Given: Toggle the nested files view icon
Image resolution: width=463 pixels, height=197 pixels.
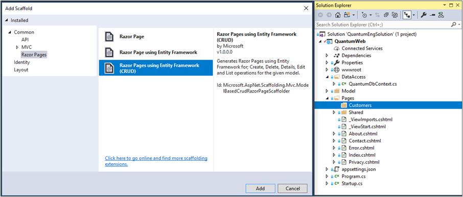Looking at the screenshot, I should click(407, 15).
